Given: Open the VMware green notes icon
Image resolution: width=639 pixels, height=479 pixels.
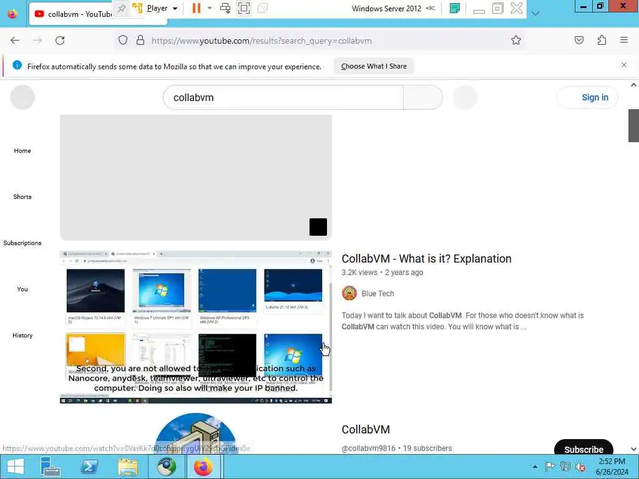Looking at the screenshot, I should (455, 8).
